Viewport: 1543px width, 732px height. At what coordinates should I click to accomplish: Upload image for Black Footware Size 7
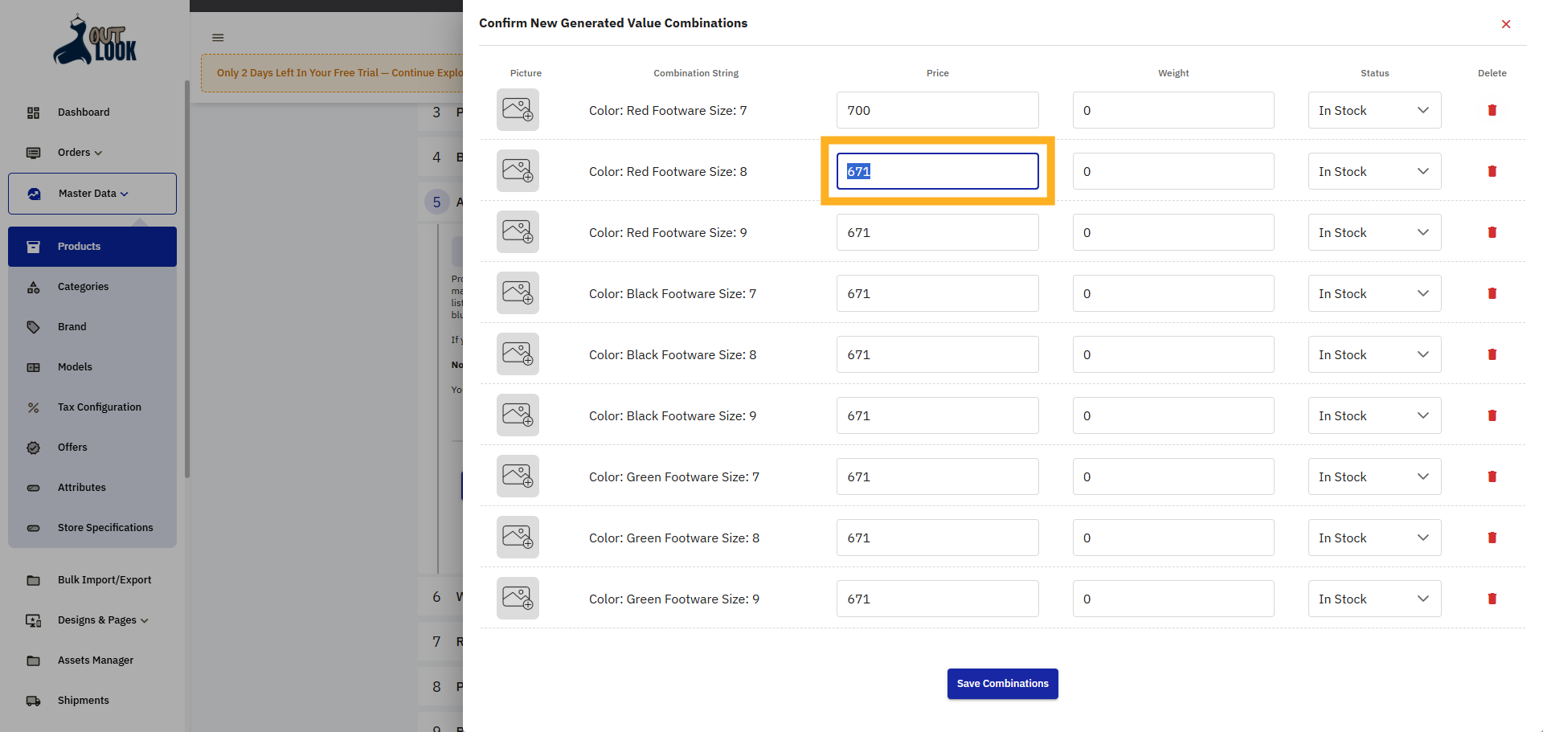[x=518, y=293]
